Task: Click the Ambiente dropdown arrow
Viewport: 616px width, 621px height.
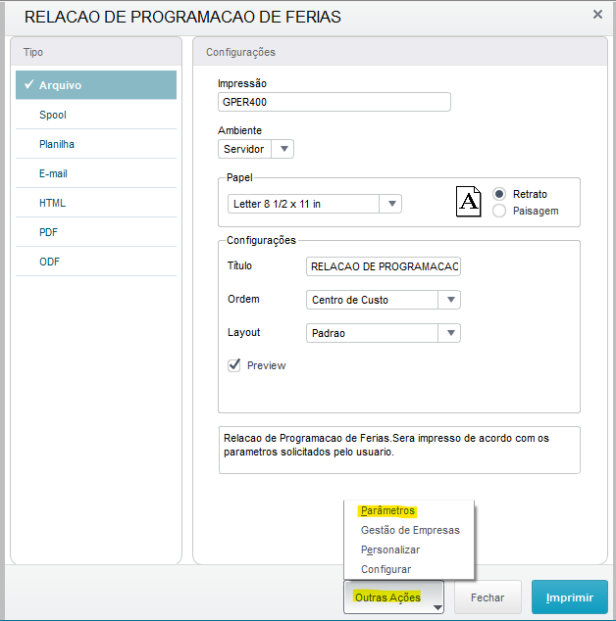Action: (x=284, y=149)
